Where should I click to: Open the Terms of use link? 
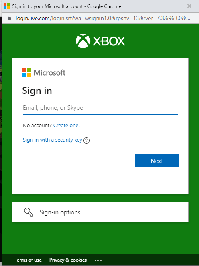28,260
